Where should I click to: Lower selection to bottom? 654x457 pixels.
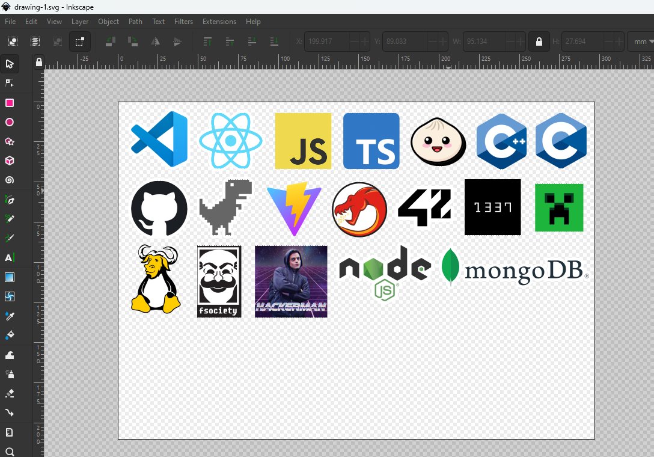tap(274, 41)
